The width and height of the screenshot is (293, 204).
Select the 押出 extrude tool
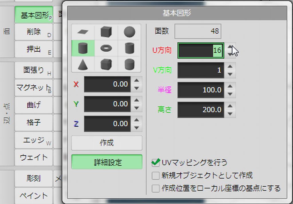click(x=34, y=49)
